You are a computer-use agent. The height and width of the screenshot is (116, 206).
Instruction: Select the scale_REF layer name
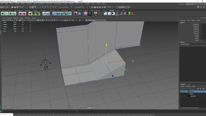tap(193, 96)
